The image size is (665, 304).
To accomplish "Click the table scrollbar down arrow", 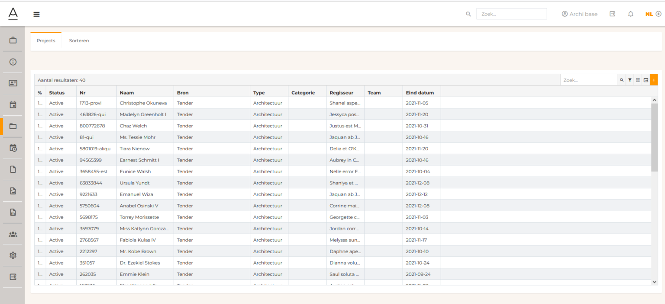I will [654, 282].
